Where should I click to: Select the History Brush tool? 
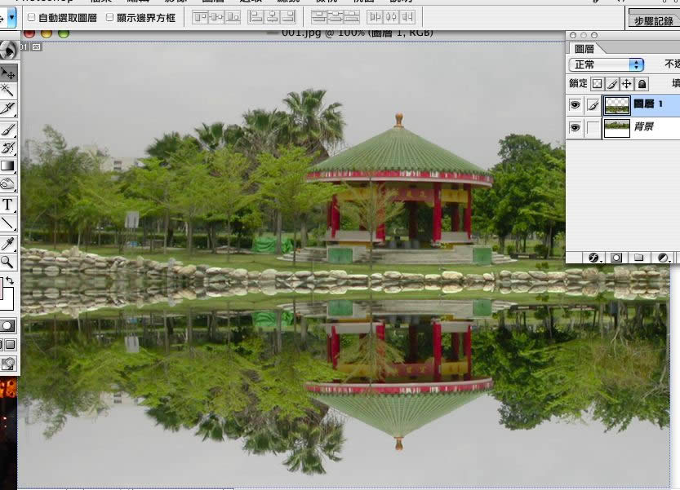click(x=8, y=148)
